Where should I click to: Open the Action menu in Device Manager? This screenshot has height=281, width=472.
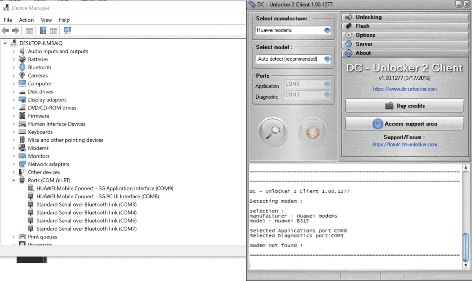coord(26,20)
